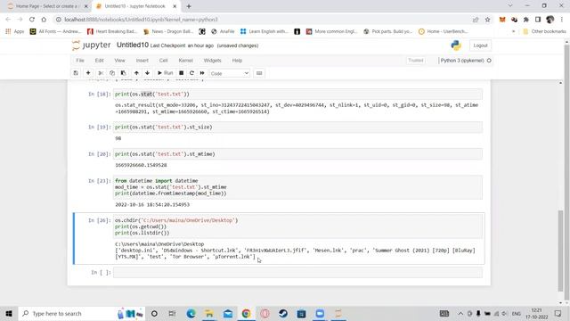Open a new browser tab
570x321 pixels.
pyautogui.click(x=189, y=6)
